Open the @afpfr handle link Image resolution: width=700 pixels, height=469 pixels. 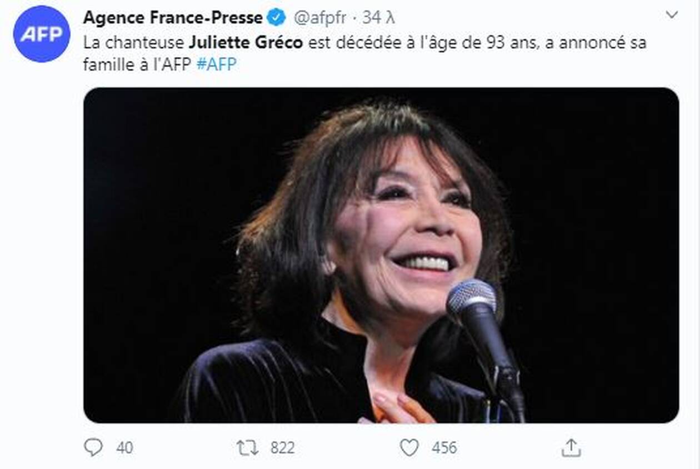click(x=319, y=18)
